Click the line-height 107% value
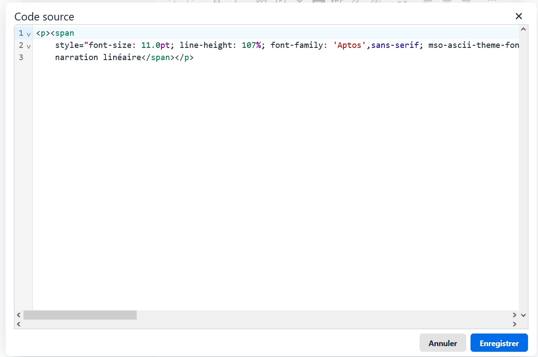538x357 pixels. click(251, 45)
